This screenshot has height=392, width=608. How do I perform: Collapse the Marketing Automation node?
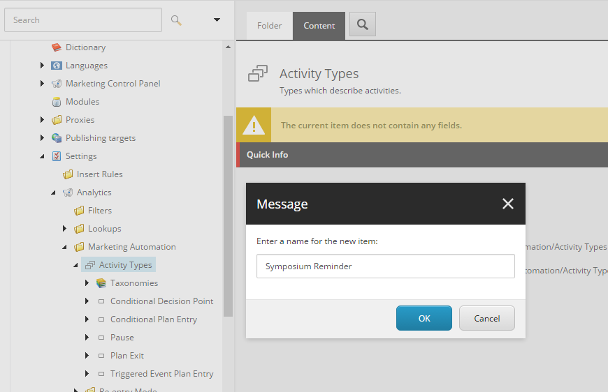[64, 247]
